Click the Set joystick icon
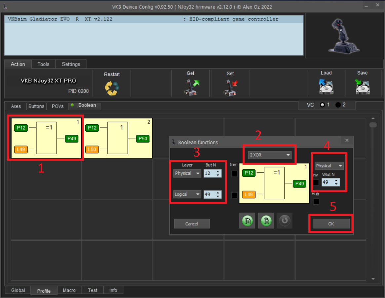This screenshot has width=385, height=298. click(x=231, y=88)
